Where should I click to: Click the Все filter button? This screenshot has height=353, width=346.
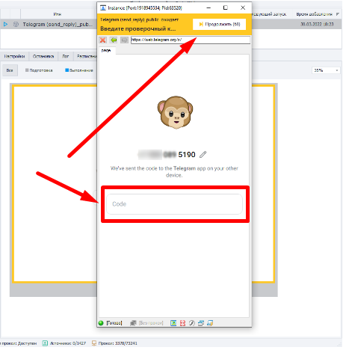click(x=10, y=70)
